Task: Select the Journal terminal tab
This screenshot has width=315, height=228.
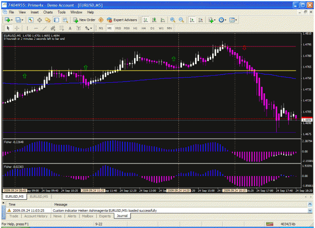Action: tap(122, 216)
